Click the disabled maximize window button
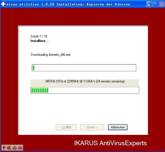Viewport: 165px width, 152px height. click(156, 4)
